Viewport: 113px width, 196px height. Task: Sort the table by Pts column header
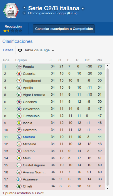(99, 60)
